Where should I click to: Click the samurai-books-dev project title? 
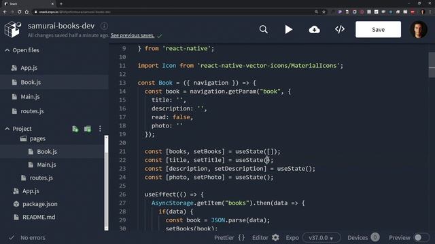point(61,26)
